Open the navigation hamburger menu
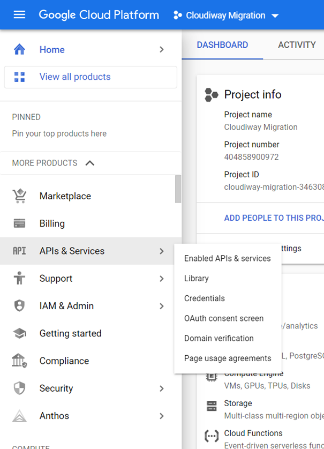324x449 pixels. click(20, 14)
